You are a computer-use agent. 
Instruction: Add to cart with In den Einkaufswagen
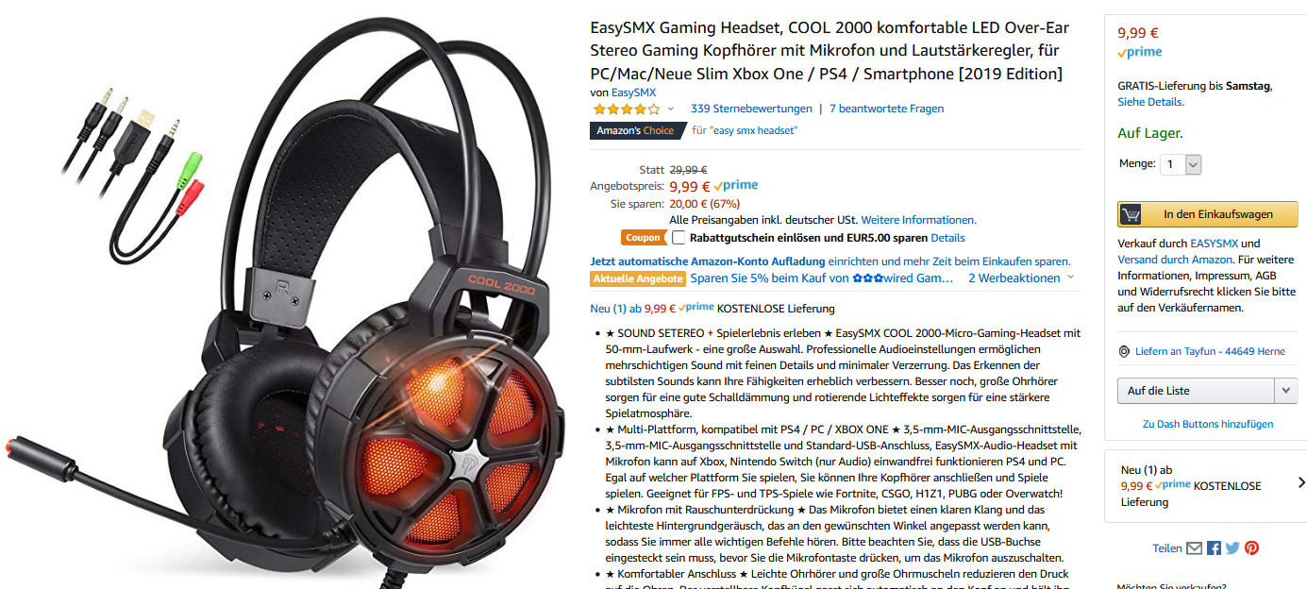click(x=1208, y=214)
